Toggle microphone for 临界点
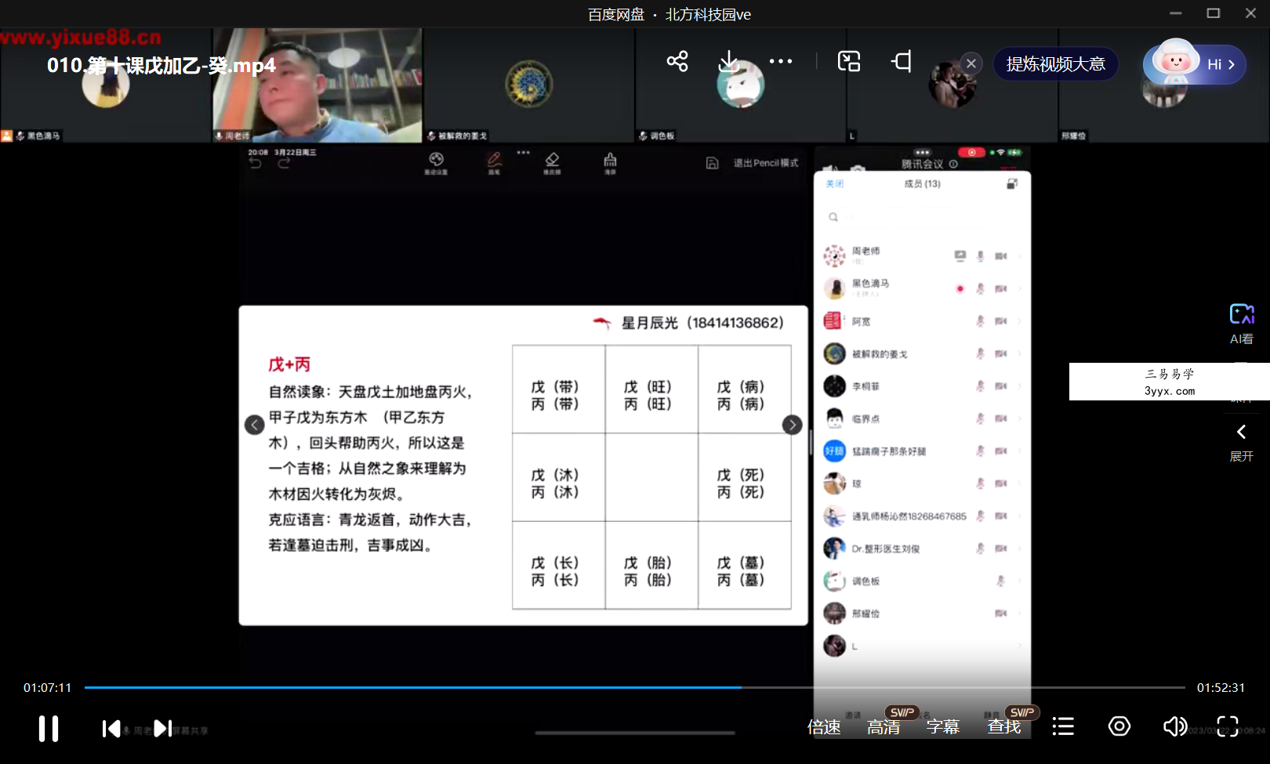The width and height of the screenshot is (1270, 764). [x=981, y=418]
